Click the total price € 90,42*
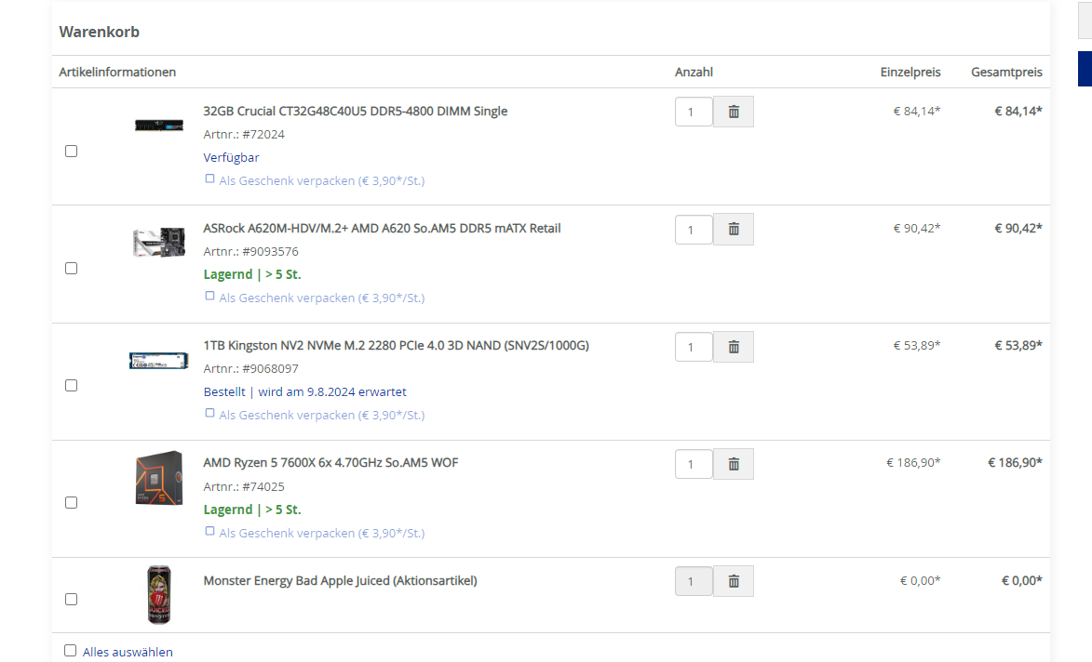 pos(1018,228)
